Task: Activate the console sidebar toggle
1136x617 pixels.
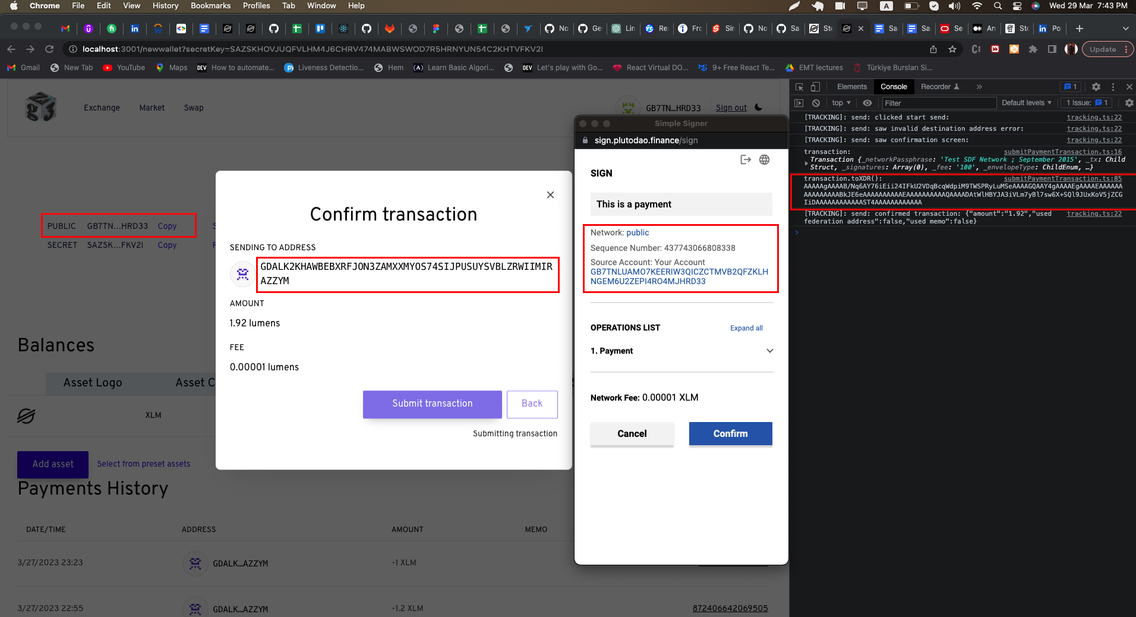Action: [x=800, y=103]
